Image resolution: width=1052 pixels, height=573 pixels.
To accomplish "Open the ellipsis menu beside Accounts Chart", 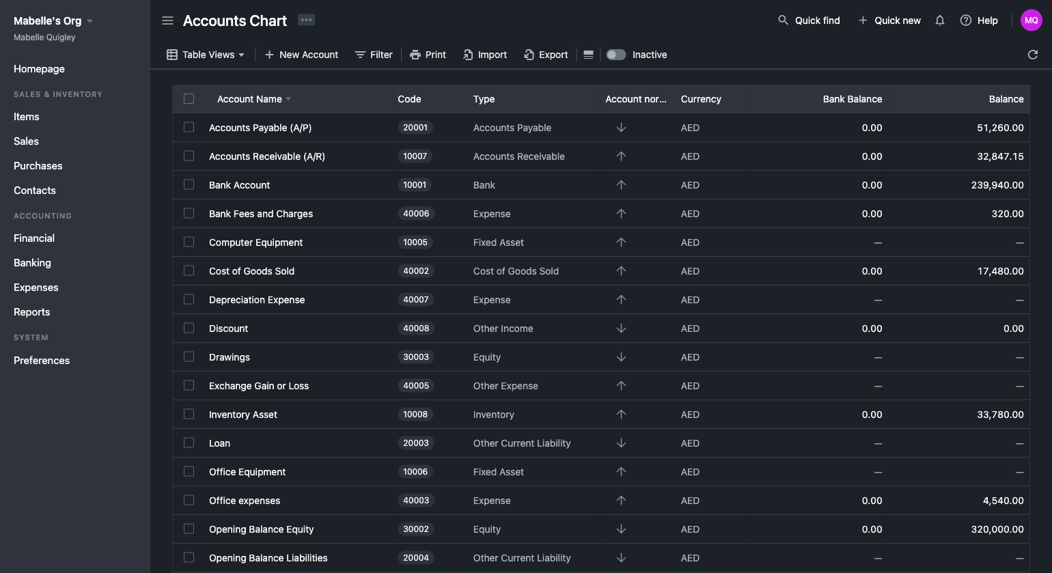I will tap(306, 20).
